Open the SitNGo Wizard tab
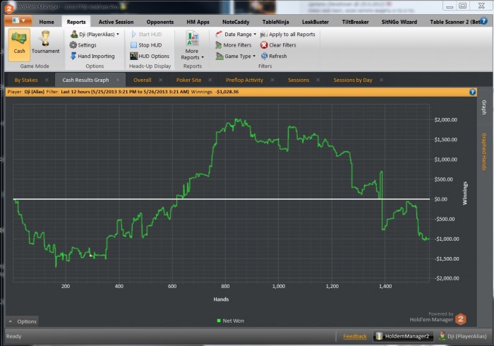The width and height of the screenshot is (494, 346). click(x=399, y=22)
